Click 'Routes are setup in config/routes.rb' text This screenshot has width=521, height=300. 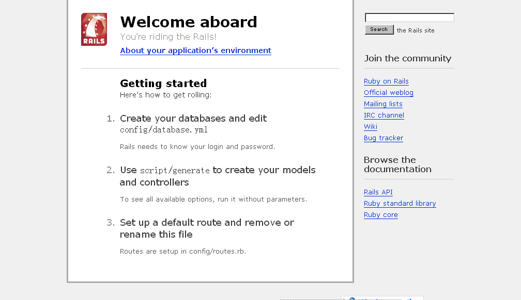point(183,251)
